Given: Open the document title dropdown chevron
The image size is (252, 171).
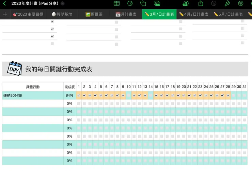Looking at the screenshot, I should click(63, 3).
